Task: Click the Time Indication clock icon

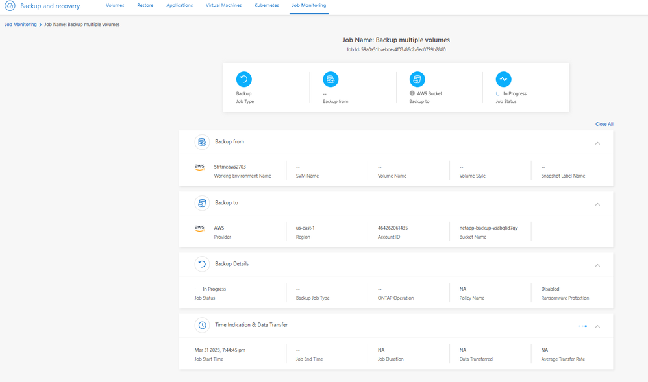Action: coord(202,325)
